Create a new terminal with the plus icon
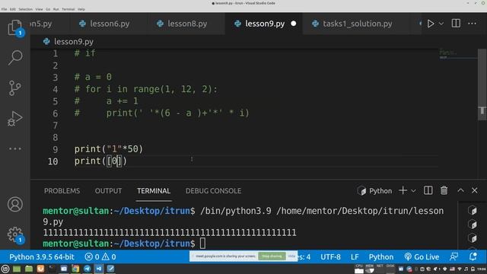Image resolution: width=487 pixels, height=274 pixels. (x=403, y=190)
